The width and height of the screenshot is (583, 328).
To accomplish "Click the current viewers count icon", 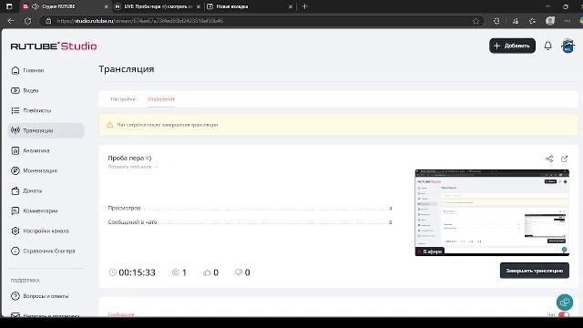I will tap(176, 272).
